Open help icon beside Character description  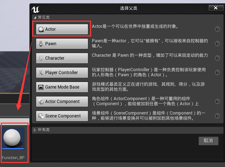(x=217, y=58)
